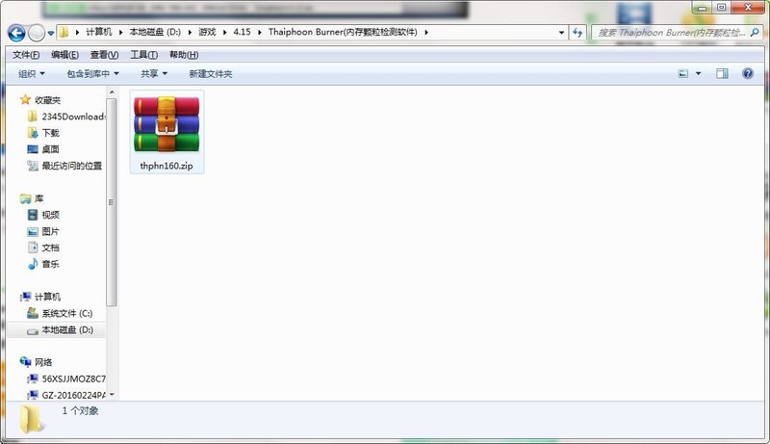Open the address bar history dropdown

point(561,33)
